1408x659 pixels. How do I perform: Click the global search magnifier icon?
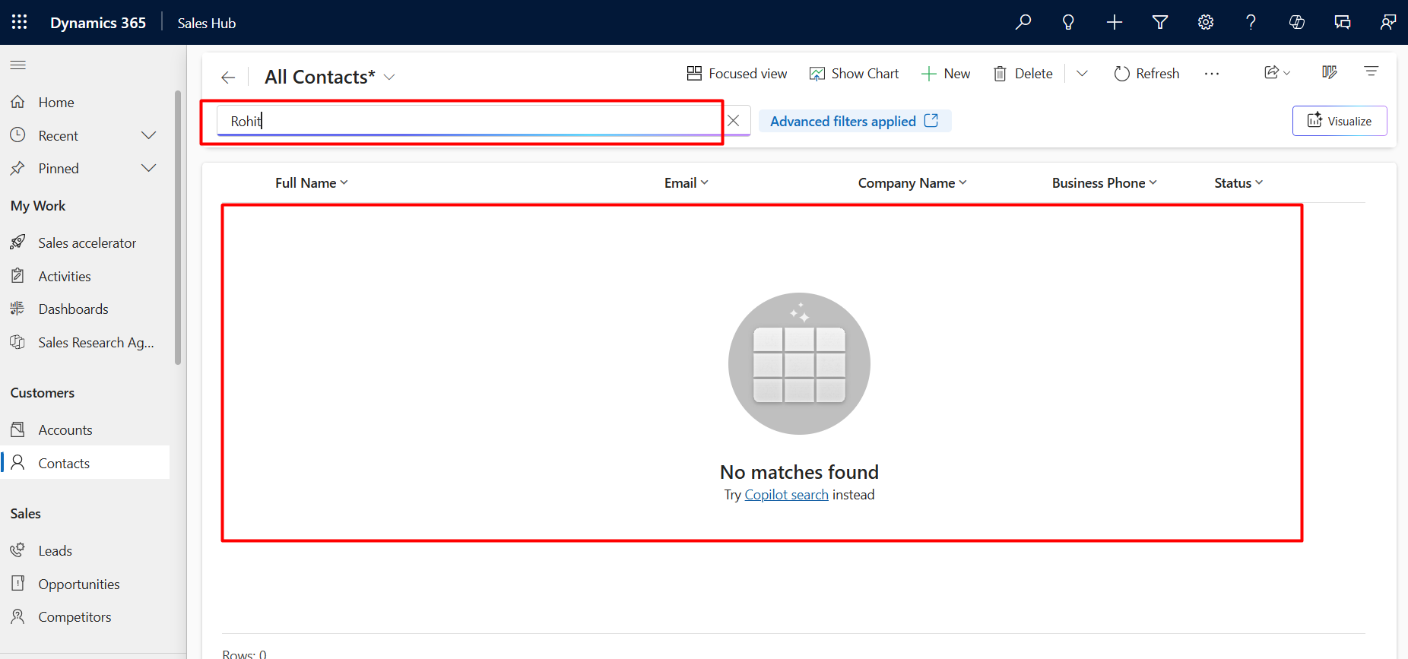pos(1023,22)
